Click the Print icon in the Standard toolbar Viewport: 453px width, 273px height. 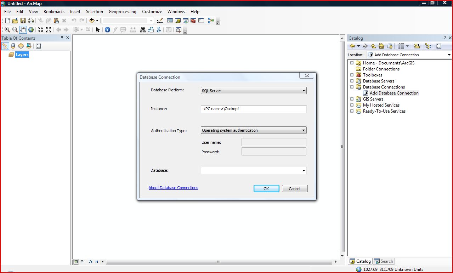(31, 21)
